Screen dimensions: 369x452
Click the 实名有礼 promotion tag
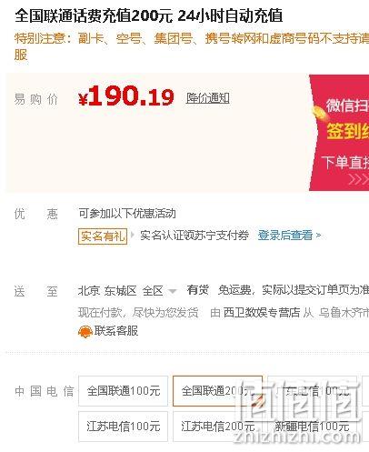click(x=103, y=236)
